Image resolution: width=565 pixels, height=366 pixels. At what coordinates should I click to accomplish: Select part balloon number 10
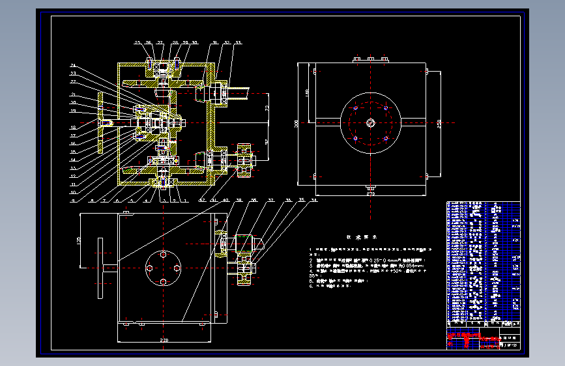tap(73, 192)
